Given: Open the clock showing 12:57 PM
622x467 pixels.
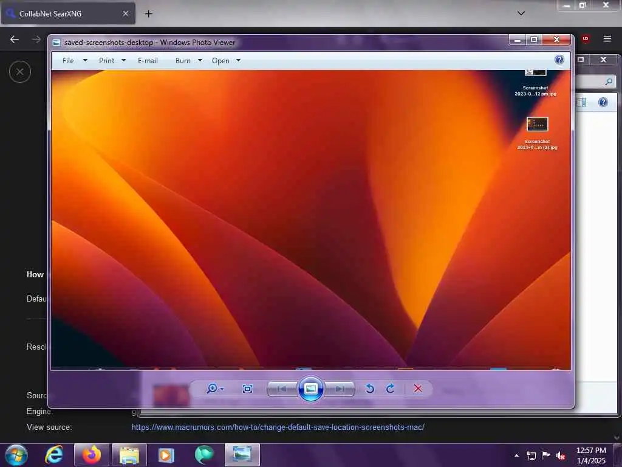Looking at the screenshot, I should [591, 455].
